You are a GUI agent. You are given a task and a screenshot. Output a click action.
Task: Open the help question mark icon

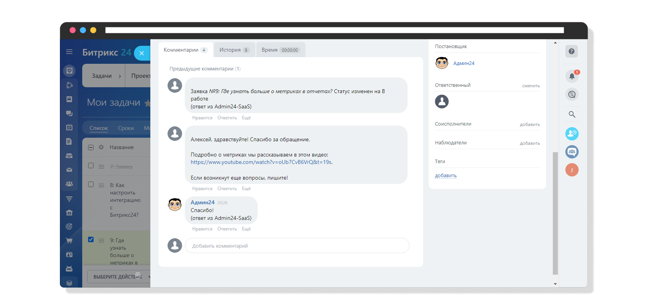[x=572, y=51]
